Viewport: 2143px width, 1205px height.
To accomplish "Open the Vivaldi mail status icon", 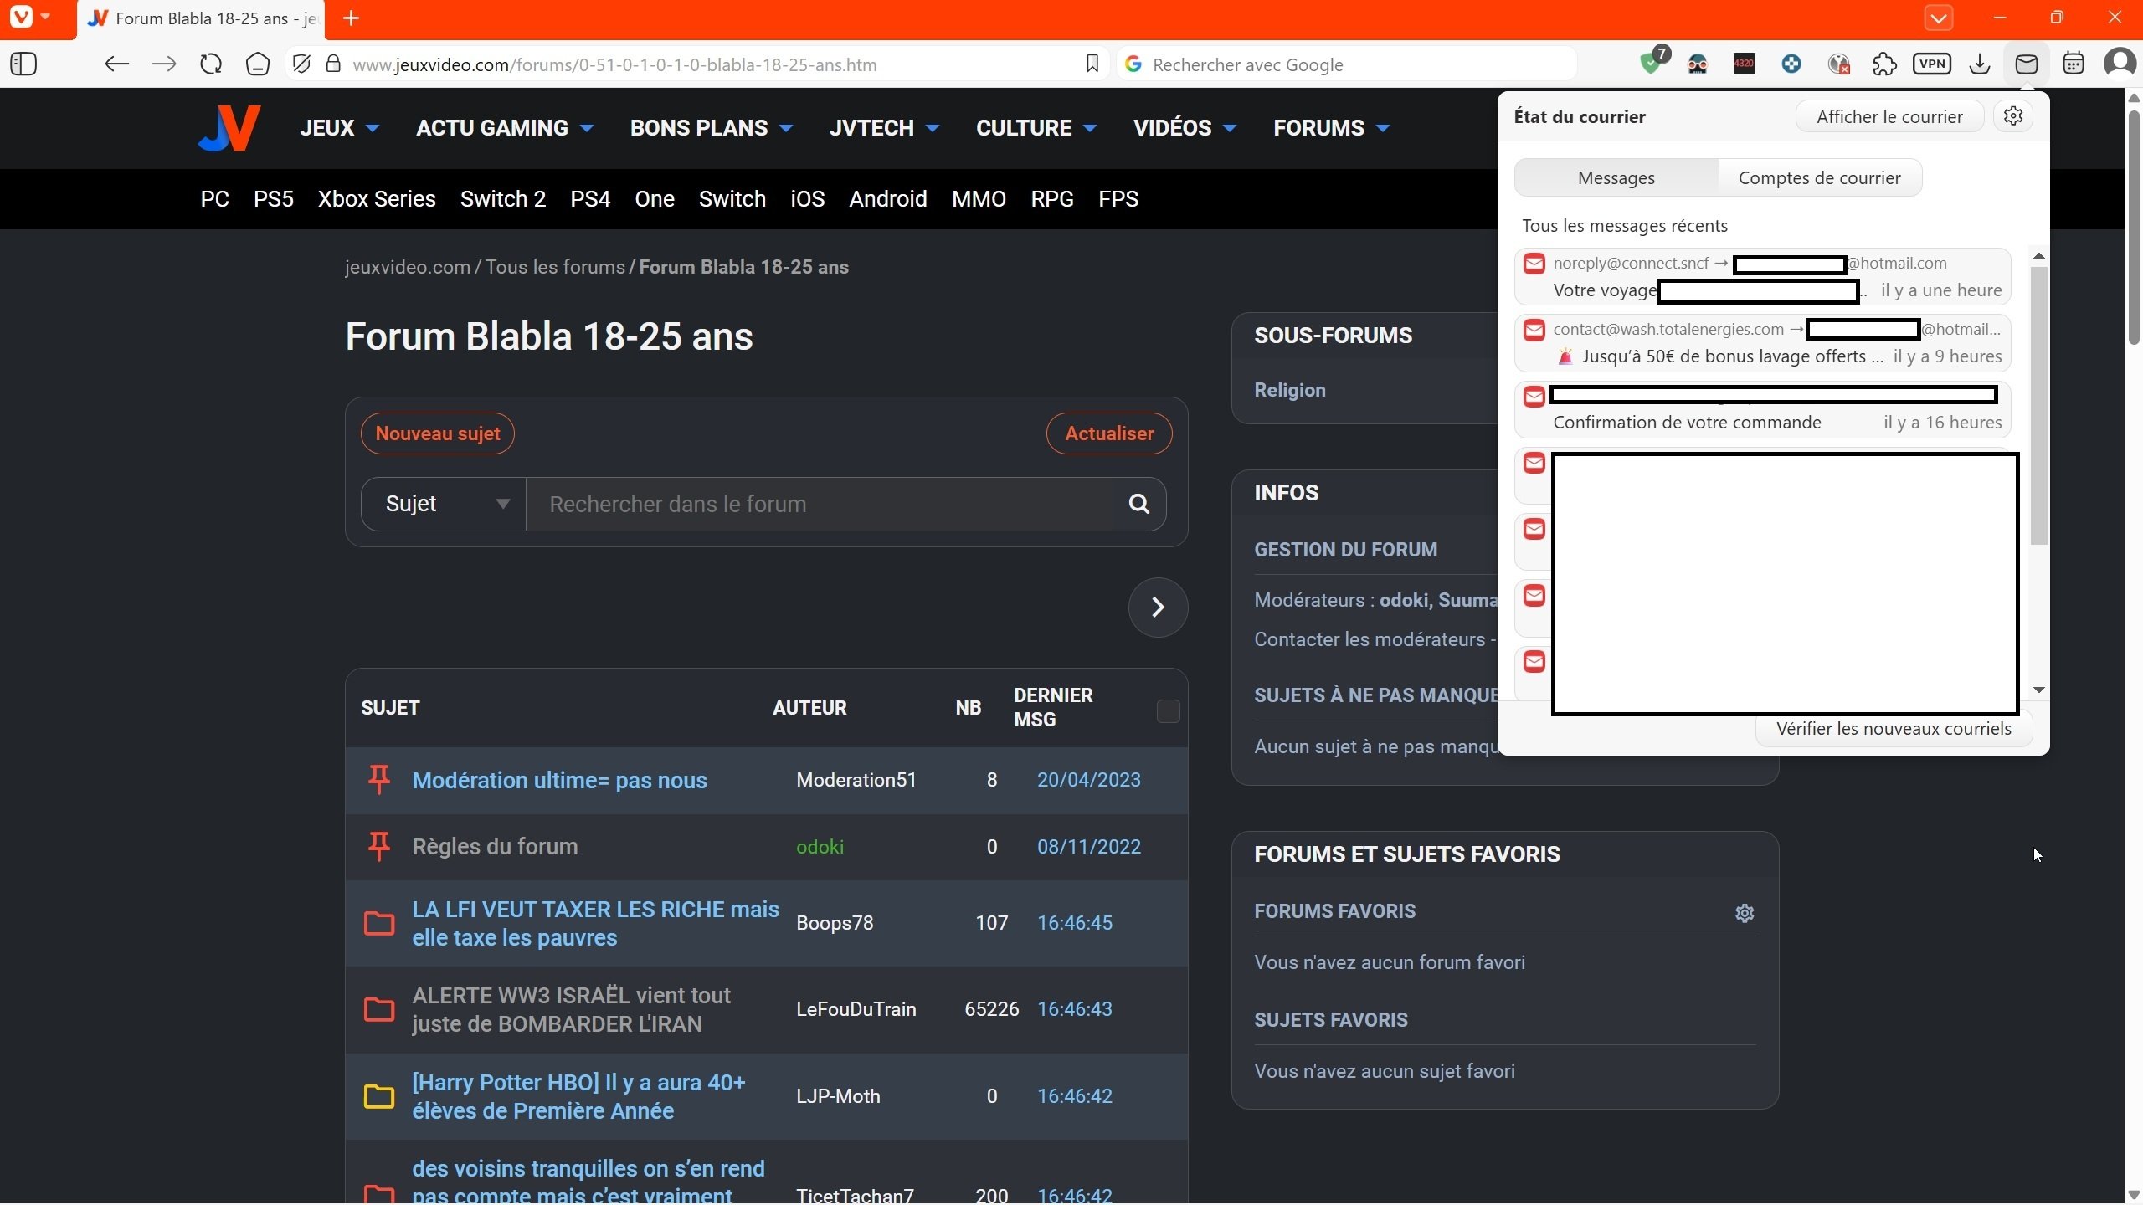I will [2026, 64].
